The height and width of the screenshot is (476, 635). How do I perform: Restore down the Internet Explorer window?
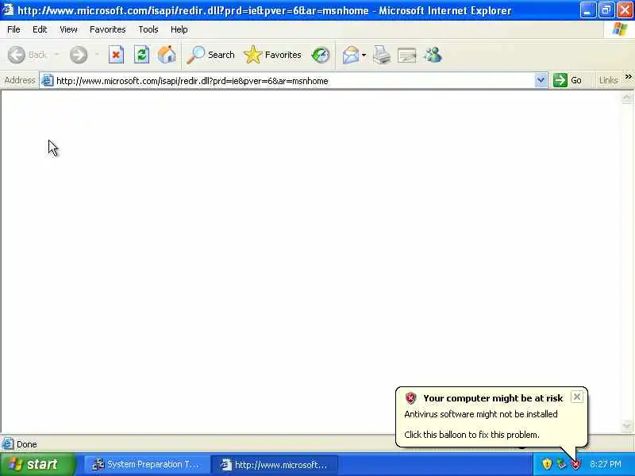[606, 10]
